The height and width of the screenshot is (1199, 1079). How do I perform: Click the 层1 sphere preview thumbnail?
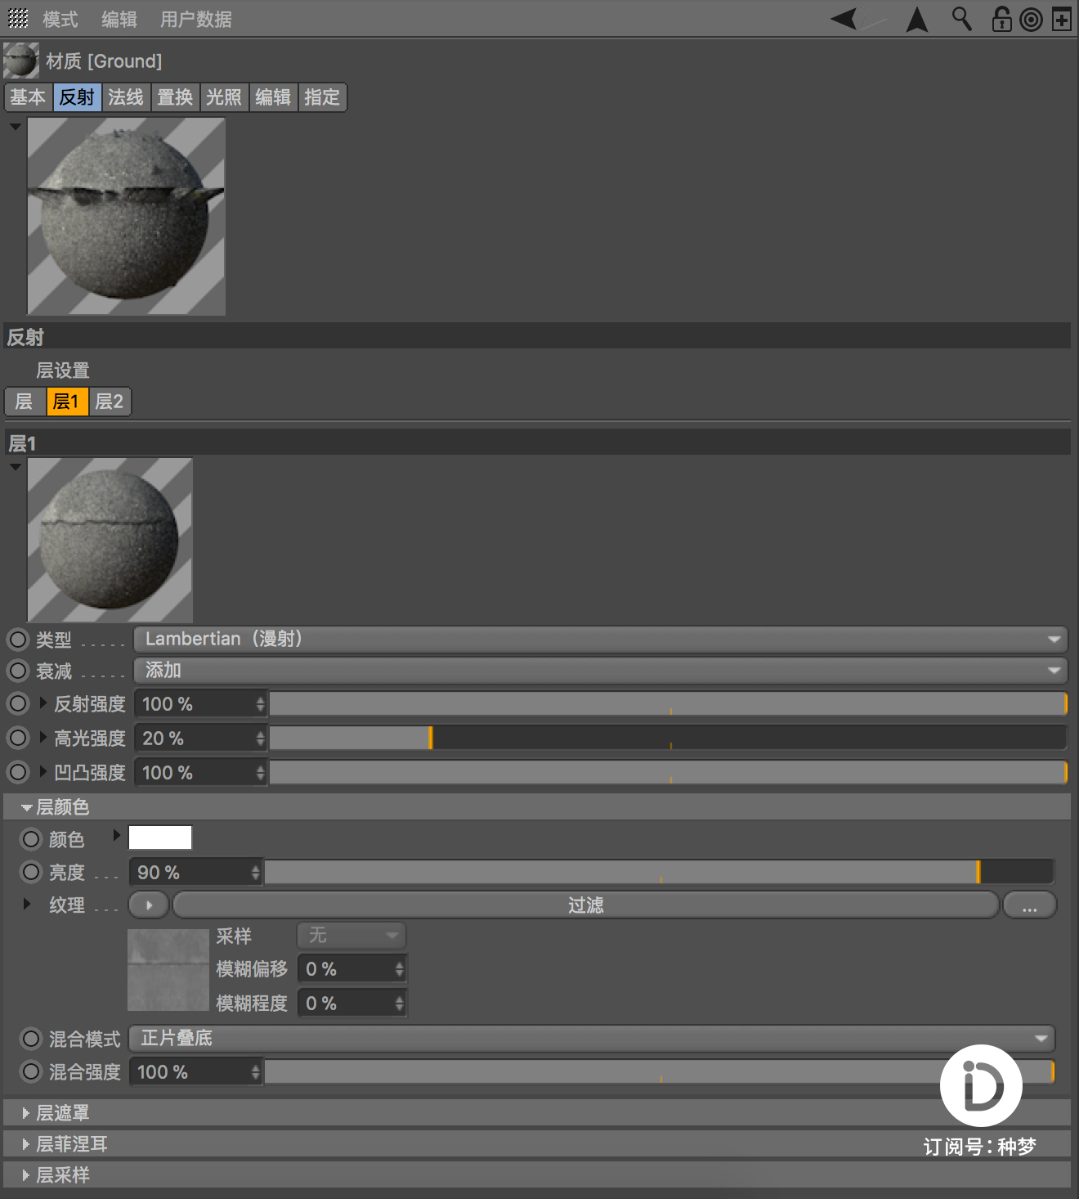coord(110,540)
